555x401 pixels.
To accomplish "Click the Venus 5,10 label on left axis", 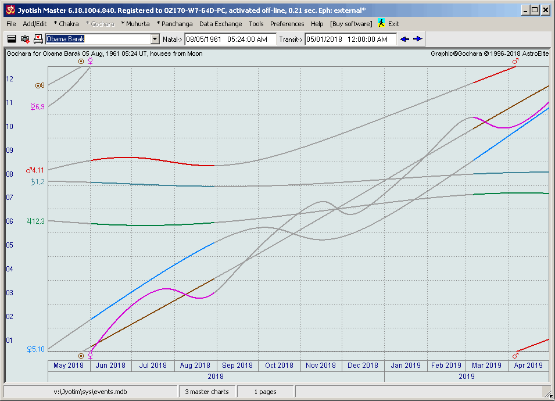I will tap(35, 349).
